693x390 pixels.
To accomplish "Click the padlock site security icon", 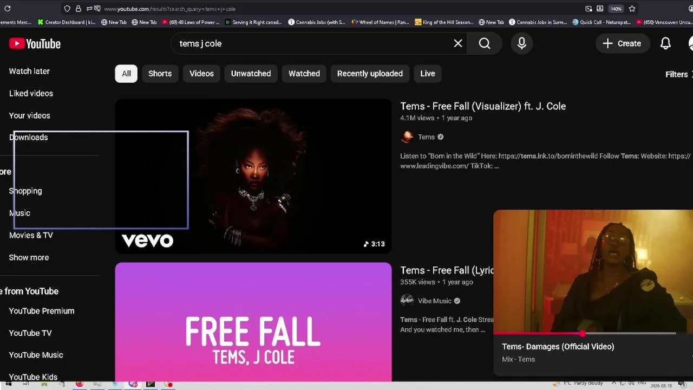I will (79, 9).
